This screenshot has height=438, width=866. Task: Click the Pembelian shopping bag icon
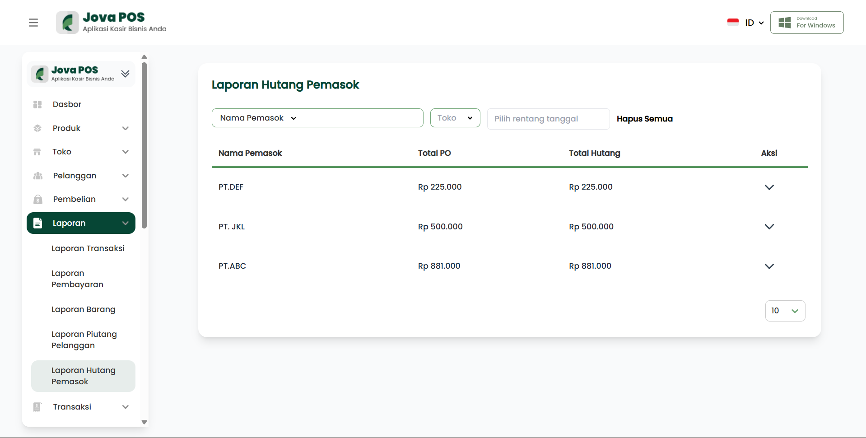[37, 200]
